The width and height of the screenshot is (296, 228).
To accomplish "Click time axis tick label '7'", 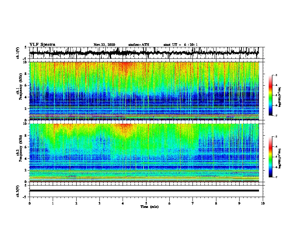I will pyautogui.click(x=193, y=203).
